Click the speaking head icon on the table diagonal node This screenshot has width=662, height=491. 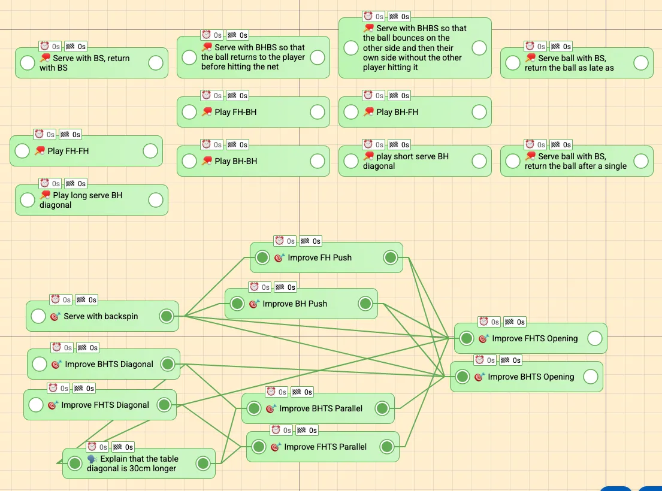[93, 459]
